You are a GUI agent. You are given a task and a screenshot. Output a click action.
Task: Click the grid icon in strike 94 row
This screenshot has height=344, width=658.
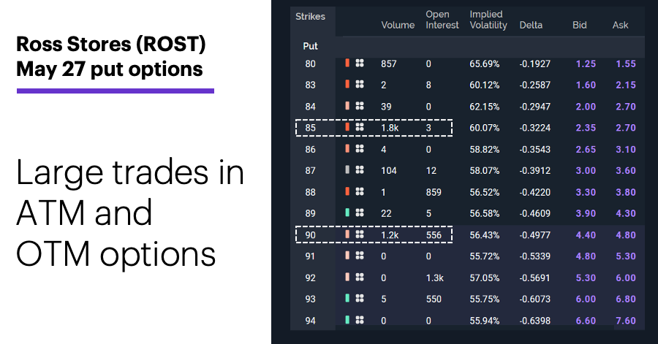pos(360,320)
